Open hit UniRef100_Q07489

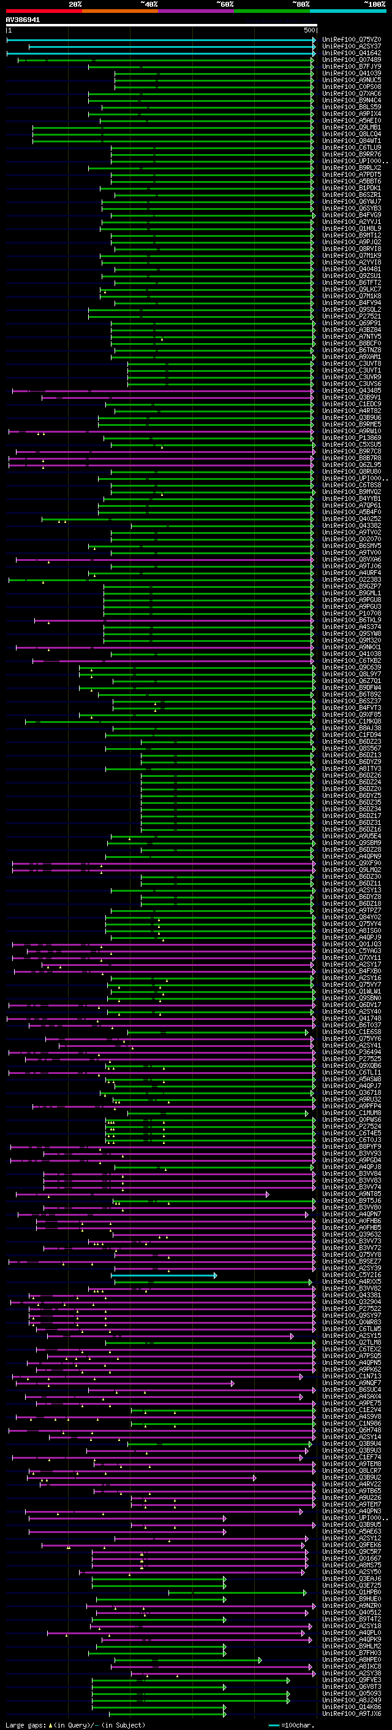[352, 60]
